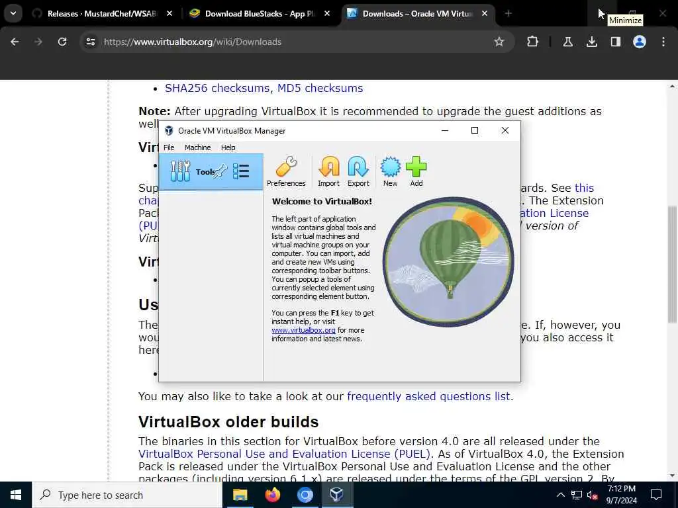The height and width of the screenshot is (508, 678).
Task: Click the taskbar search box
Action: (126, 495)
